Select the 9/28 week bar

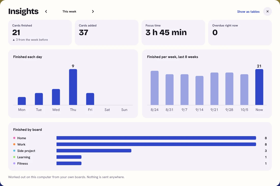229,89
